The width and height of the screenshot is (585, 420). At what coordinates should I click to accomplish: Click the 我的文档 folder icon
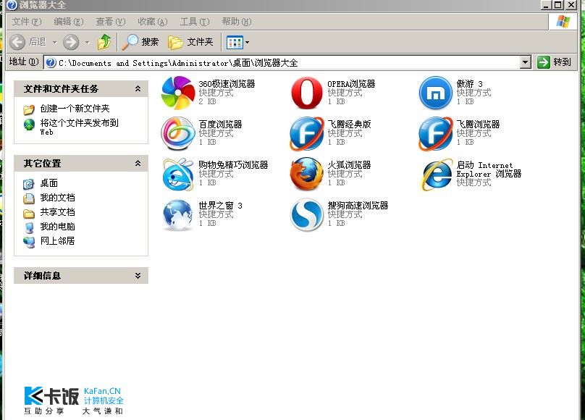click(29, 198)
